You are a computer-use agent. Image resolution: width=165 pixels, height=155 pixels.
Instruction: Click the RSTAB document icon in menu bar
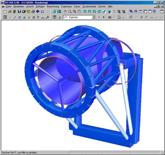pos(3,6)
